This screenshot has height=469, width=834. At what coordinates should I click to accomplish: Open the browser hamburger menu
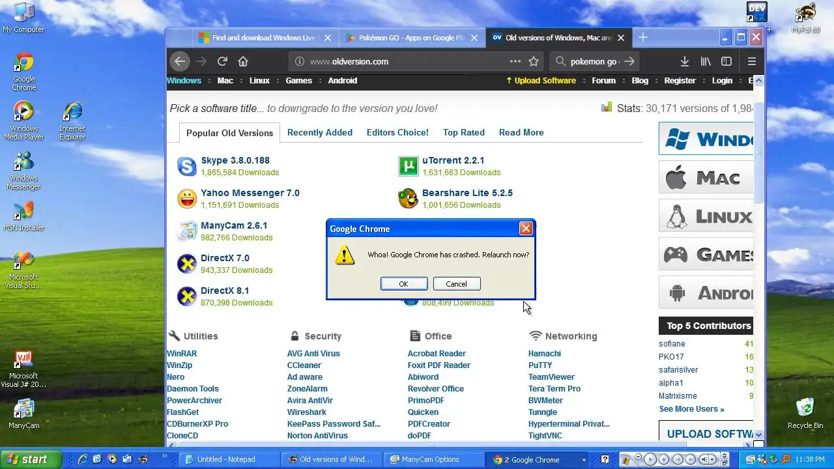coord(752,61)
